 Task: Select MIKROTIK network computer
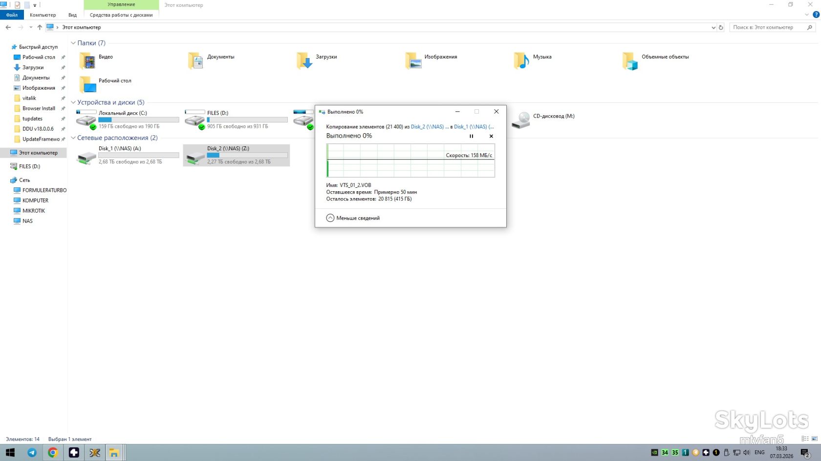pos(34,211)
